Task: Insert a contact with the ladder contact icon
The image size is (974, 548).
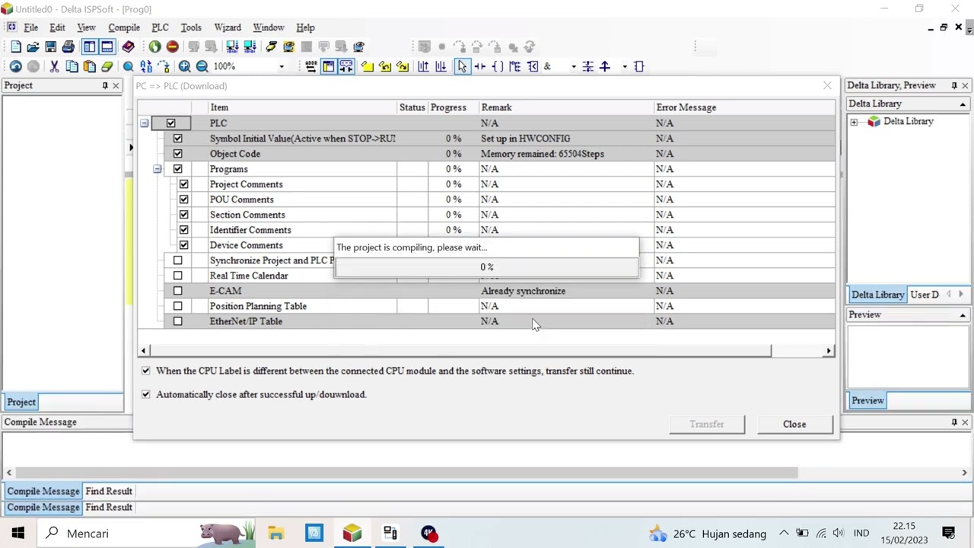Action: pyautogui.click(x=479, y=67)
